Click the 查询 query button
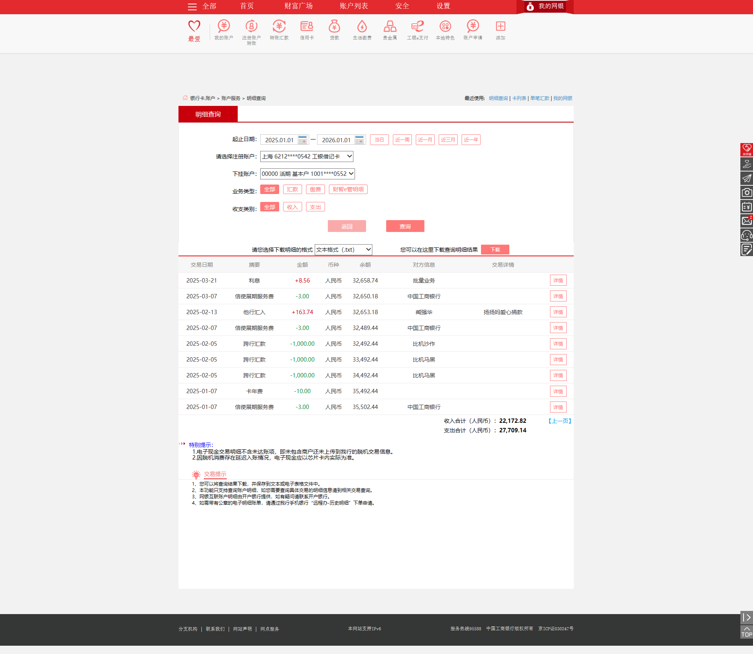Screen dimensions: 753x654 pyautogui.click(x=405, y=226)
